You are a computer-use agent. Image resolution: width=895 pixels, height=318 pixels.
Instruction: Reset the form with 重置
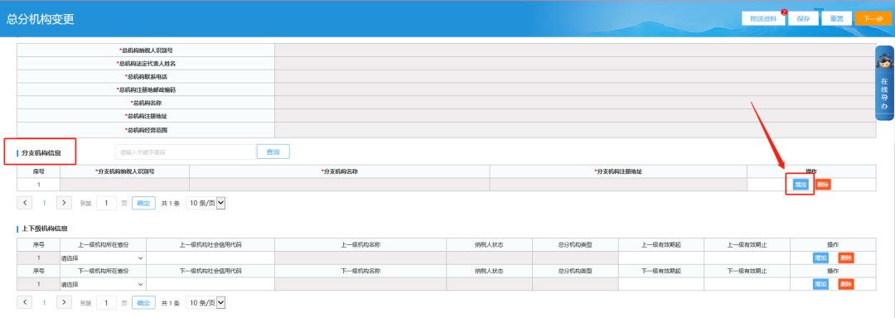[x=837, y=18]
